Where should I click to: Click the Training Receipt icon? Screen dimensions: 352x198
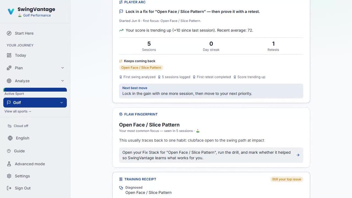click(121, 179)
